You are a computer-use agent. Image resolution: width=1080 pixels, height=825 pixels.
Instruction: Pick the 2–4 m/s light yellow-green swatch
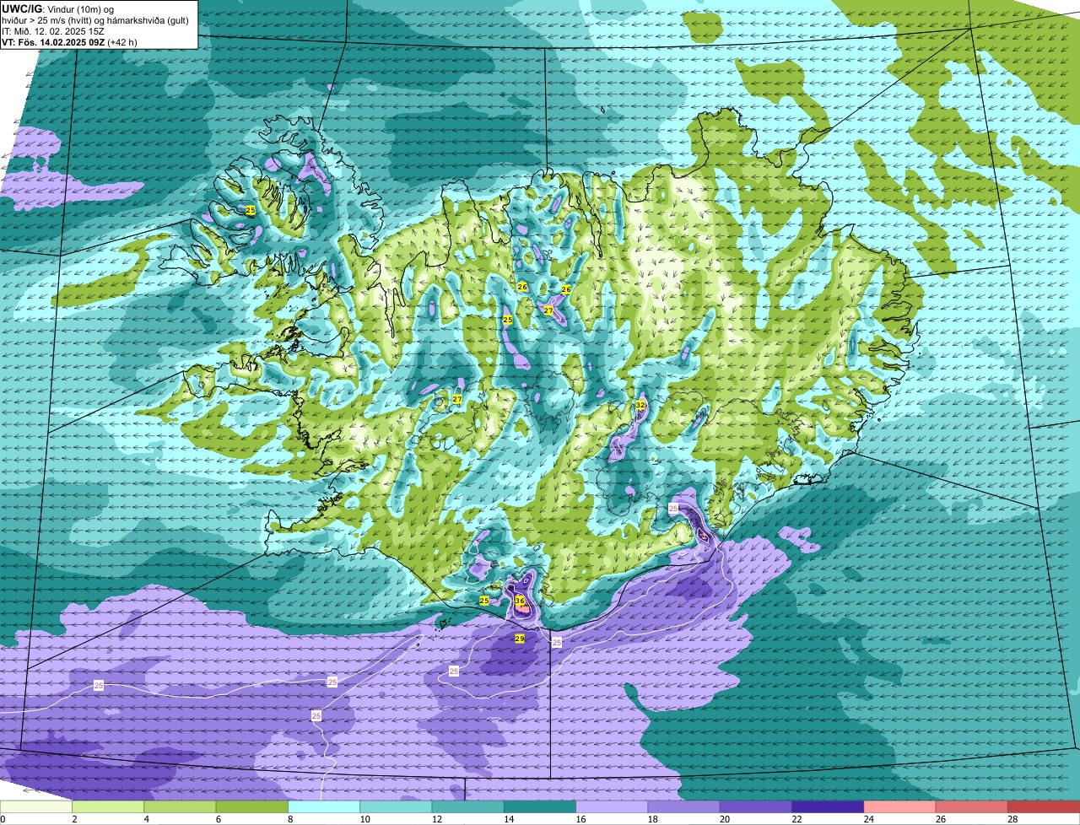pyautogui.click(x=108, y=807)
